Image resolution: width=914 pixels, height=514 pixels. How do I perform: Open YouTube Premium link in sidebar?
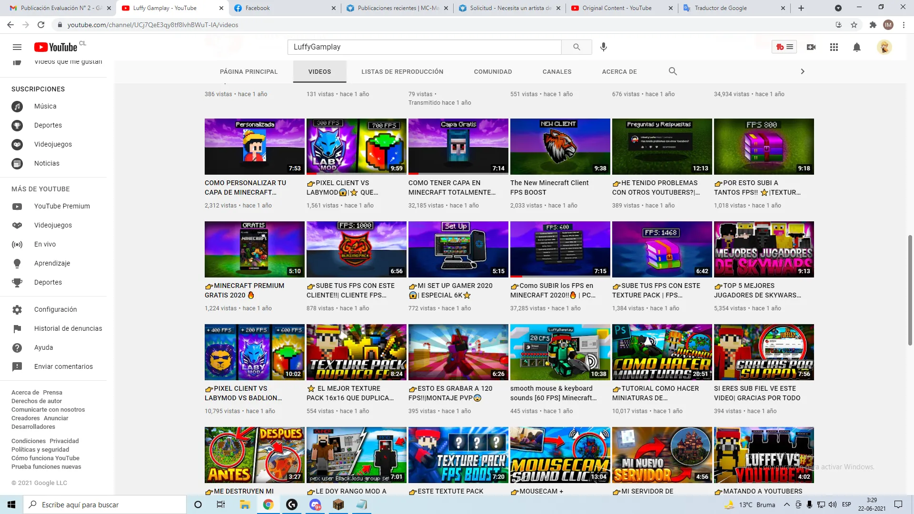click(x=62, y=206)
